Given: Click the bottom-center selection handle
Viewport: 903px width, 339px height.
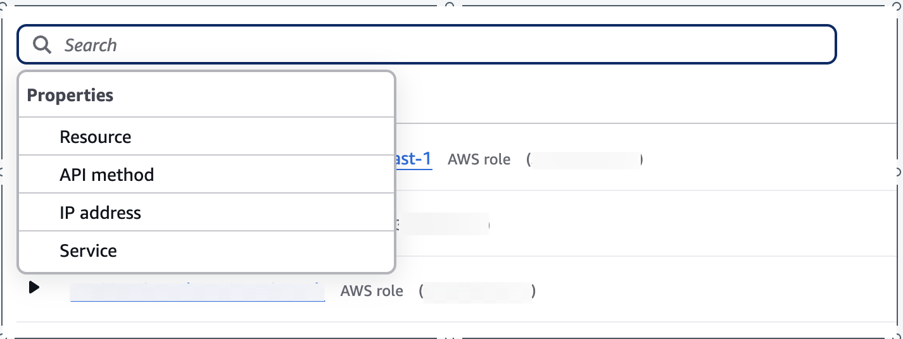Looking at the screenshot, I should (x=450, y=337).
